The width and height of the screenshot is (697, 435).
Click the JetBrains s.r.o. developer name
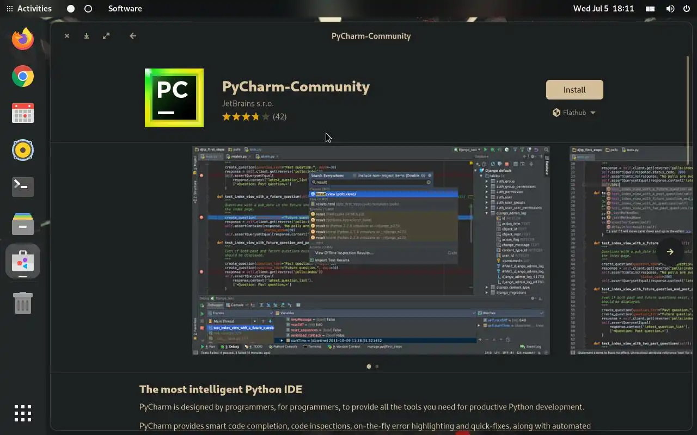point(248,103)
